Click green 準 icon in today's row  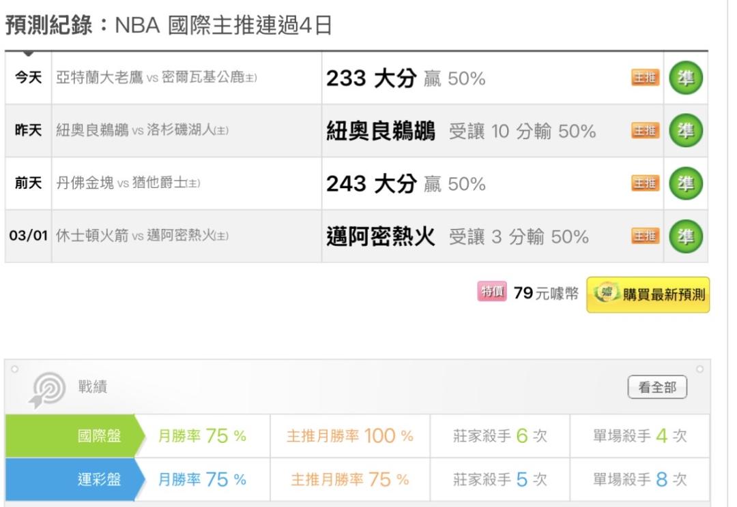[x=685, y=78]
